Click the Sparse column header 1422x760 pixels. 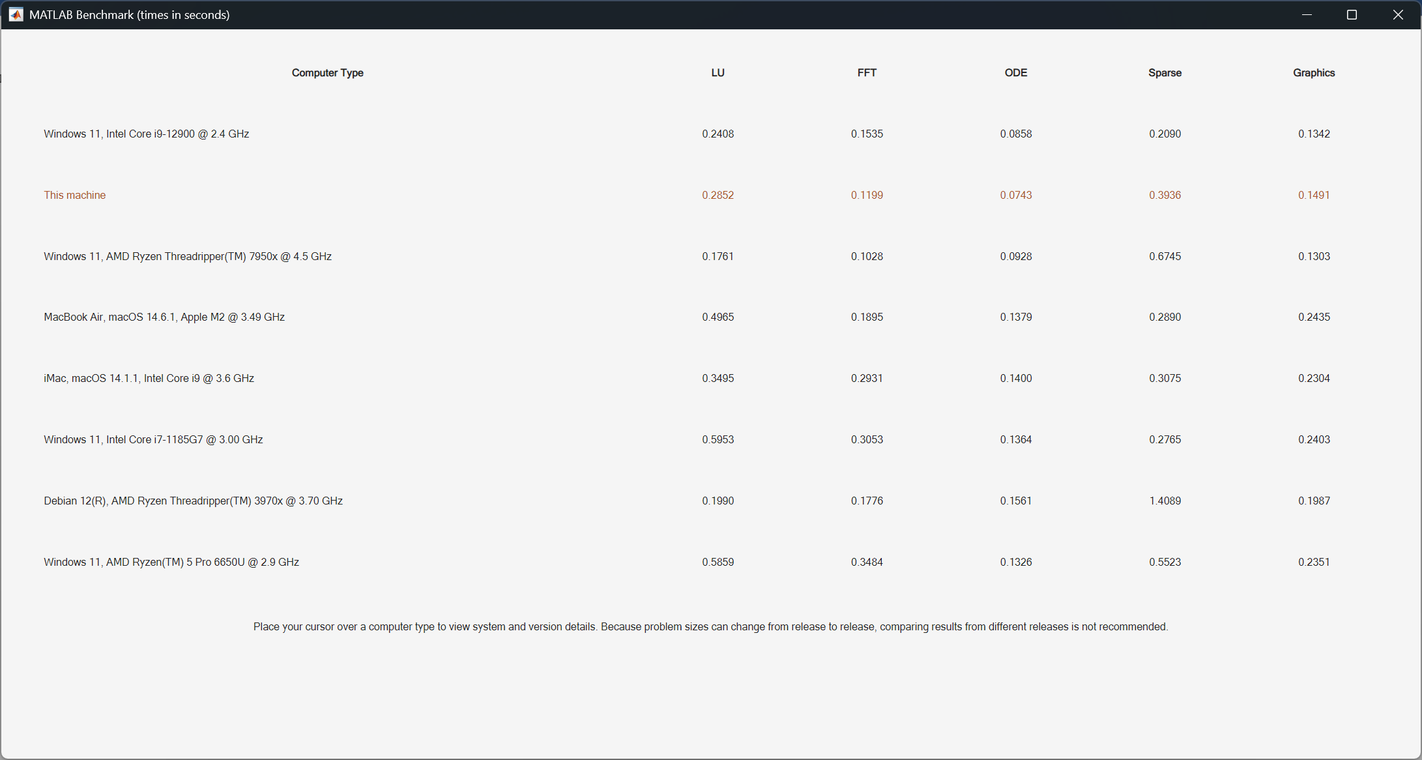pos(1165,73)
